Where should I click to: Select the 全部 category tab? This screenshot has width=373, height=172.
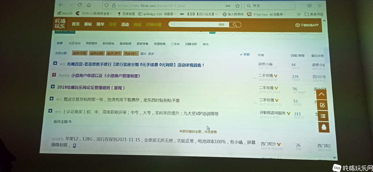(59, 43)
